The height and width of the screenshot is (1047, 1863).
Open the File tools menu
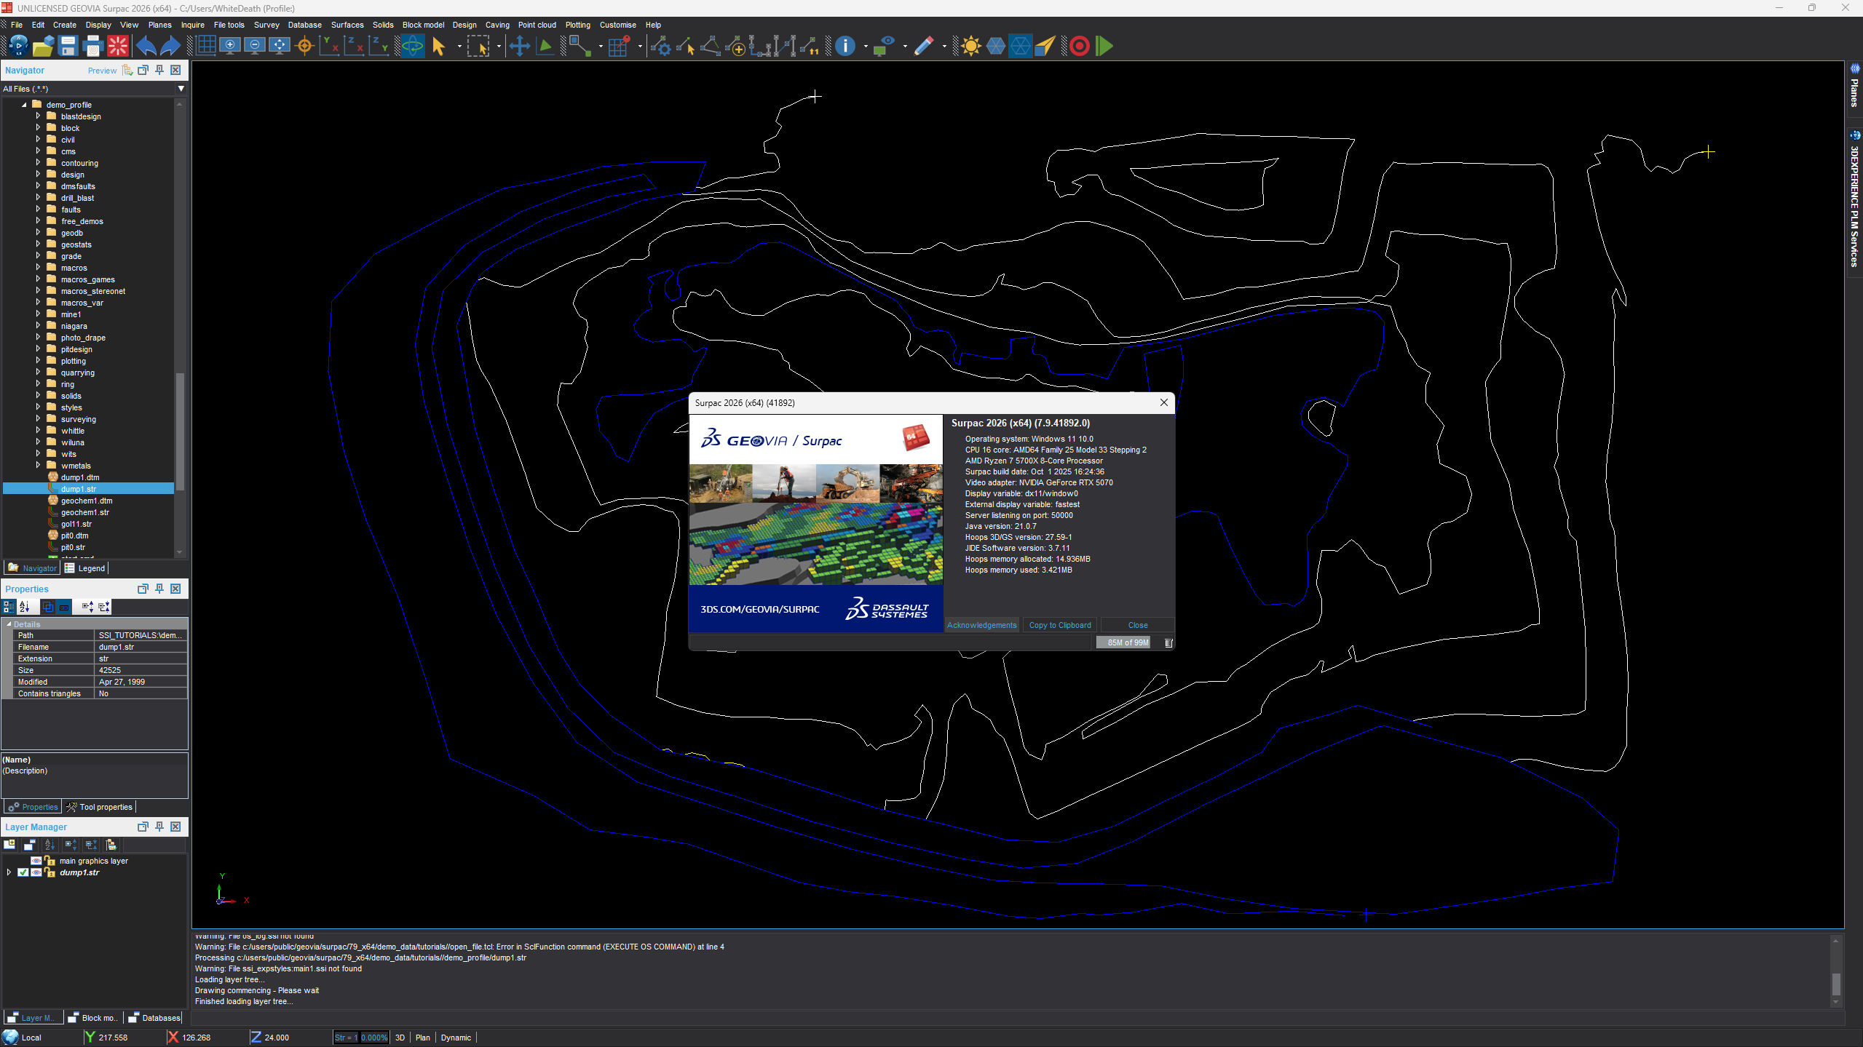229,25
